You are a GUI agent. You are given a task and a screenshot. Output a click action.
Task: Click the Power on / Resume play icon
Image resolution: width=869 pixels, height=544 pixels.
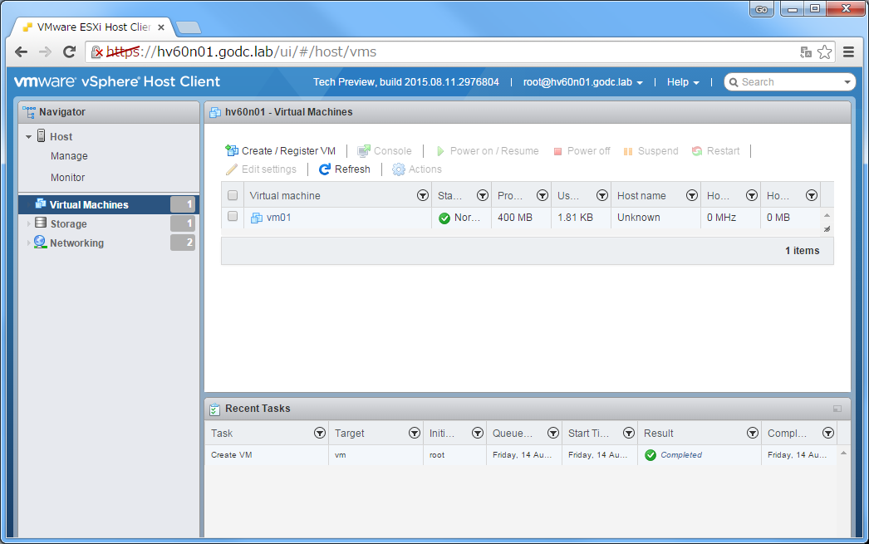click(x=440, y=151)
